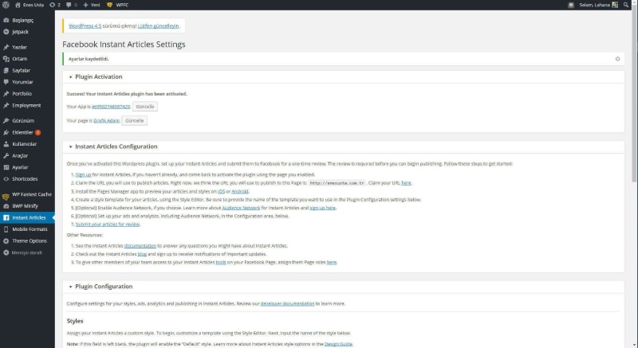
Task: Click the Eklentiler update count badge
Action: click(x=37, y=132)
